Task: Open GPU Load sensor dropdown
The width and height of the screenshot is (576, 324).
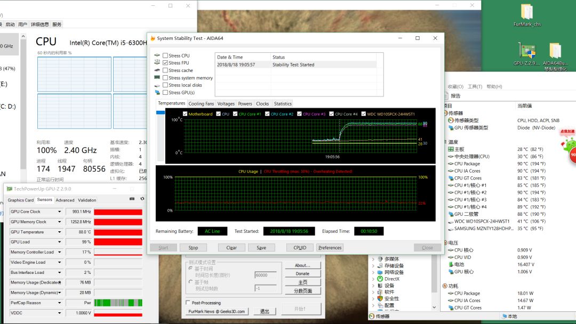Action: tap(59, 242)
